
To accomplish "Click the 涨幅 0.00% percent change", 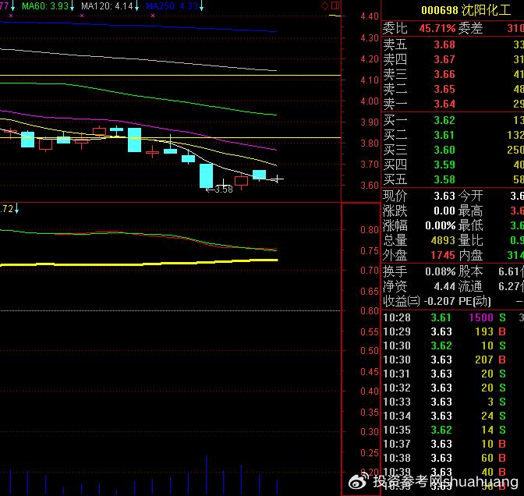I will coord(441,225).
